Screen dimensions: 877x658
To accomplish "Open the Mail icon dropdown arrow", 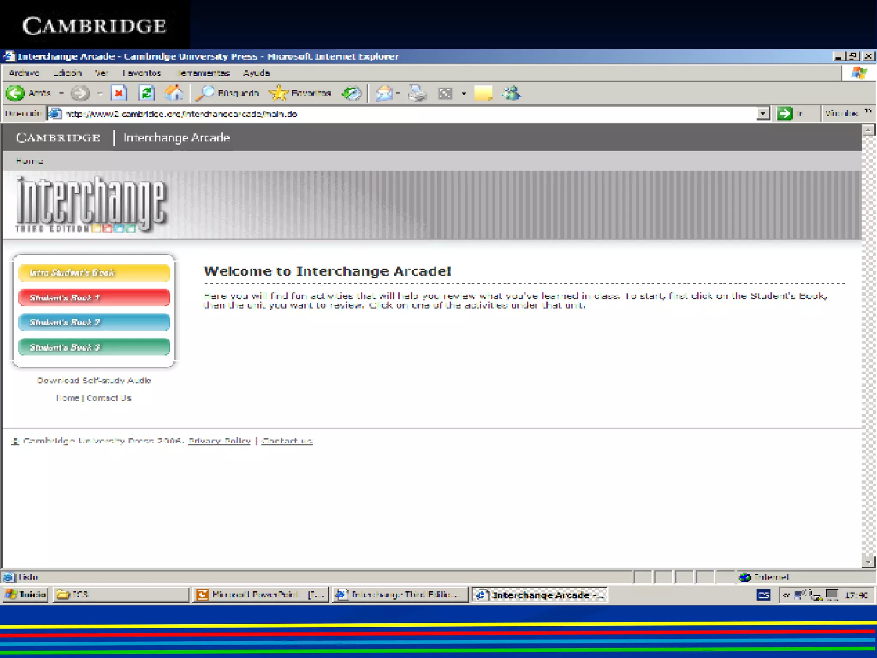I will (x=398, y=93).
